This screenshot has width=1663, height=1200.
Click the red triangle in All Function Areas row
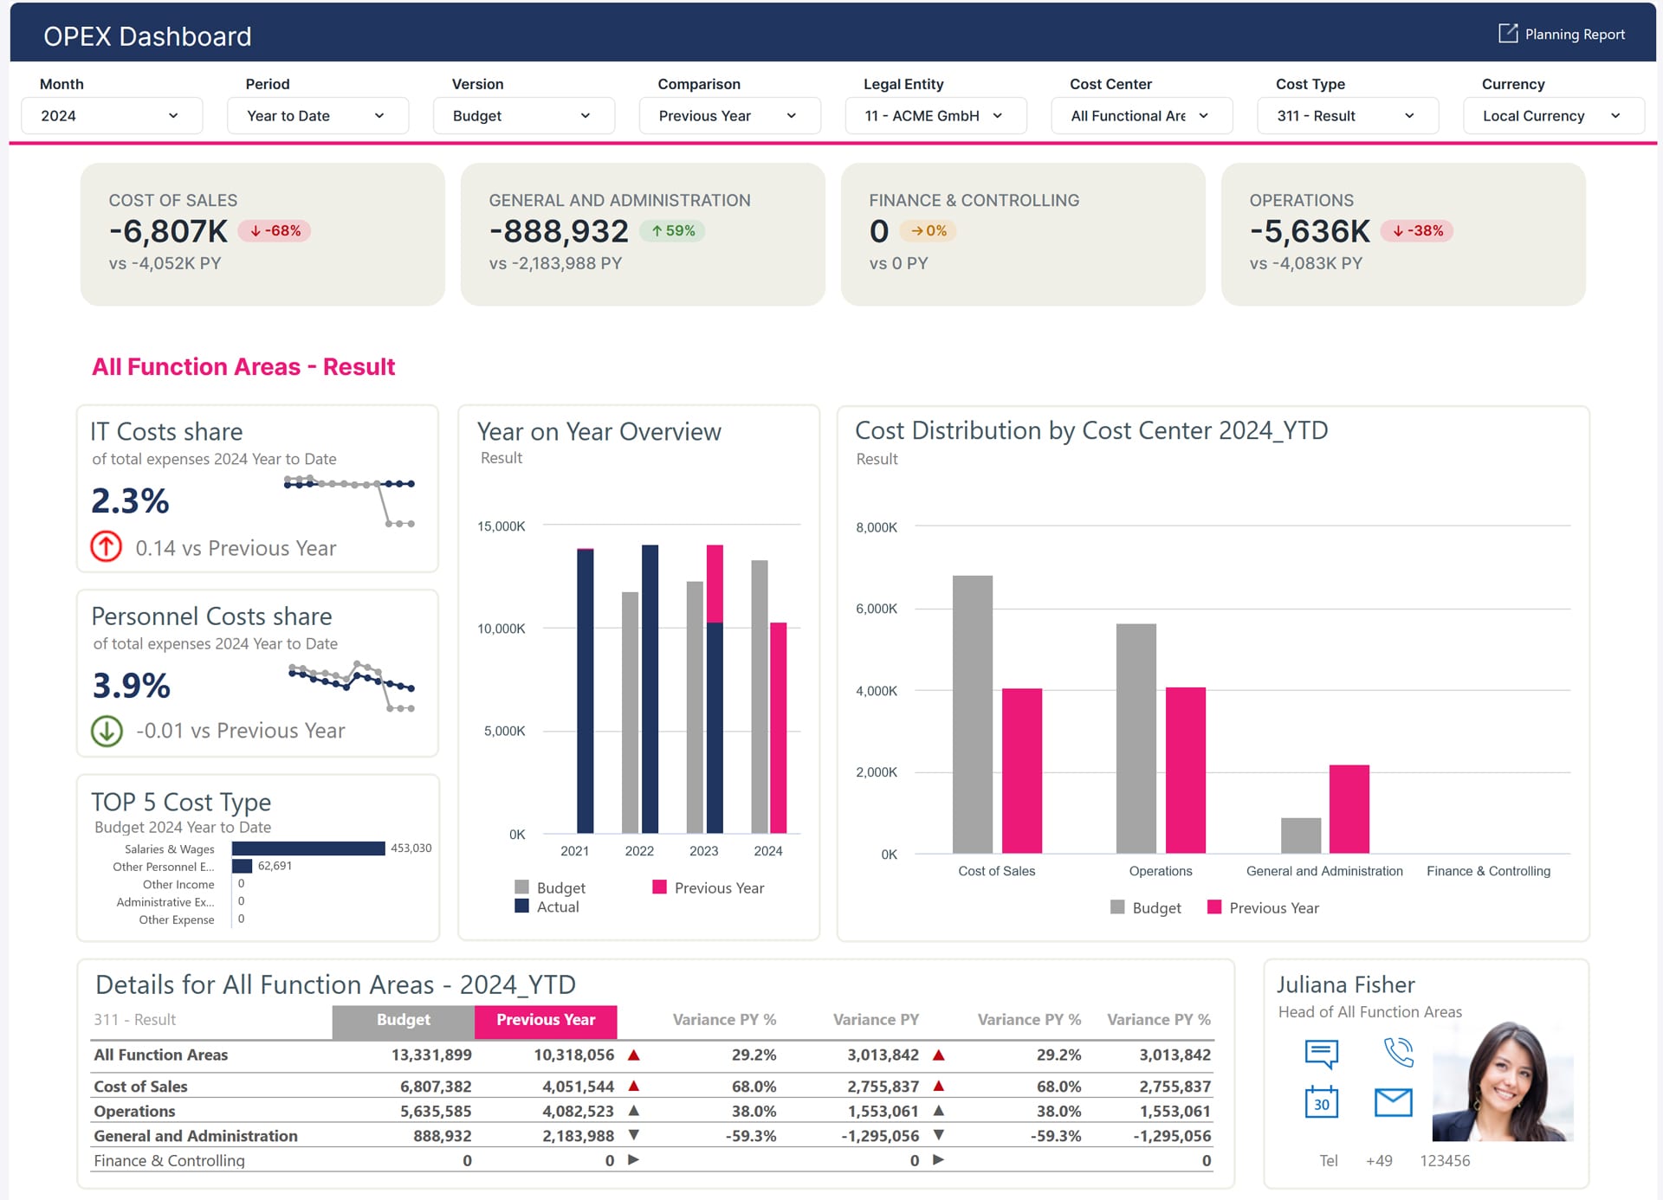633,1055
